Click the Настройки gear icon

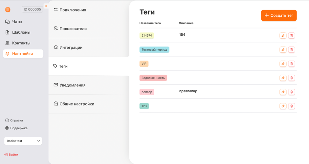pyautogui.click(x=7, y=54)
